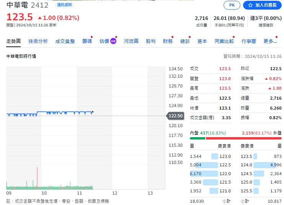Viewport: 284px width, 205px height.
Task: Add stock via 加入自選股 button
Action: (x=262, y=5)
